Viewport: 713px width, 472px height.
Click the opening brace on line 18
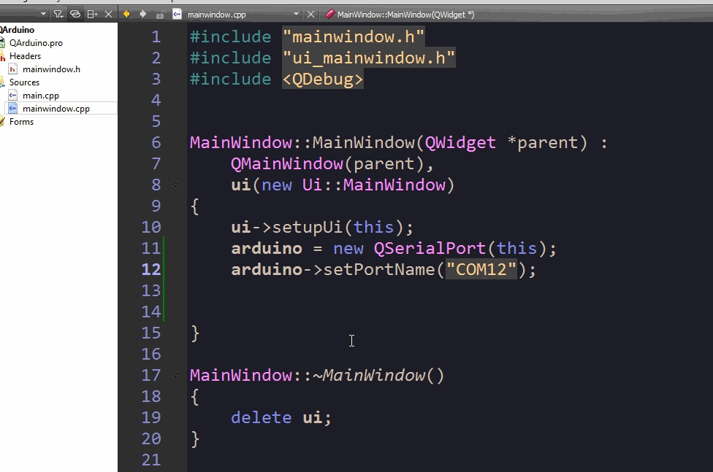coord(194,397)
